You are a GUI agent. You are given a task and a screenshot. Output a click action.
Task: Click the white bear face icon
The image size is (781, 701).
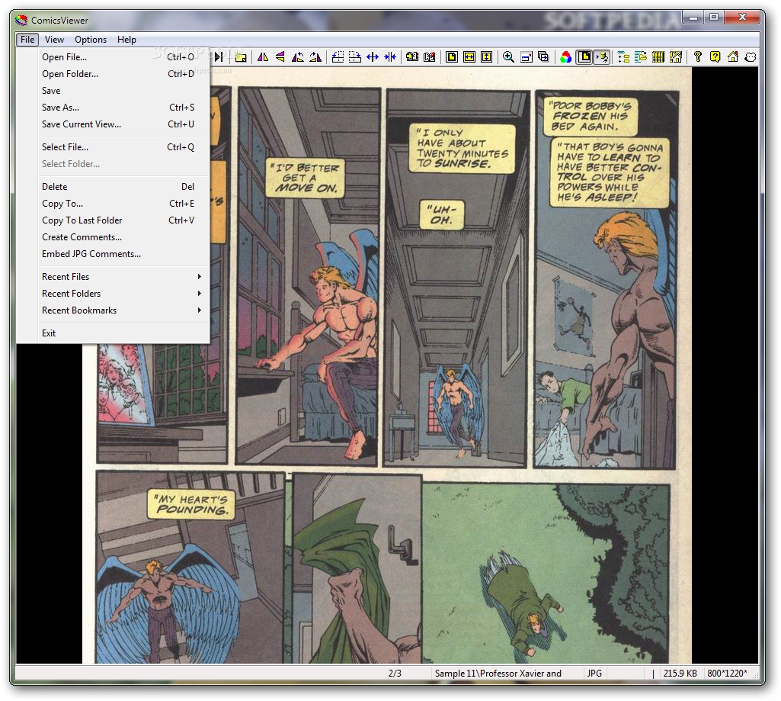(x=751, y=57)
